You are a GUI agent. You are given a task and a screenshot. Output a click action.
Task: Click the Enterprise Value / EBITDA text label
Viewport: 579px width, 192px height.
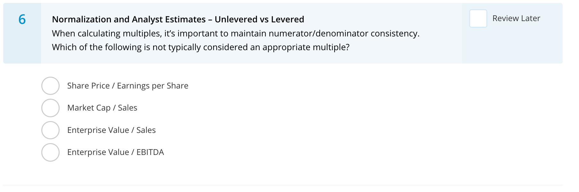pyautogui.click(x=115, y=152)
